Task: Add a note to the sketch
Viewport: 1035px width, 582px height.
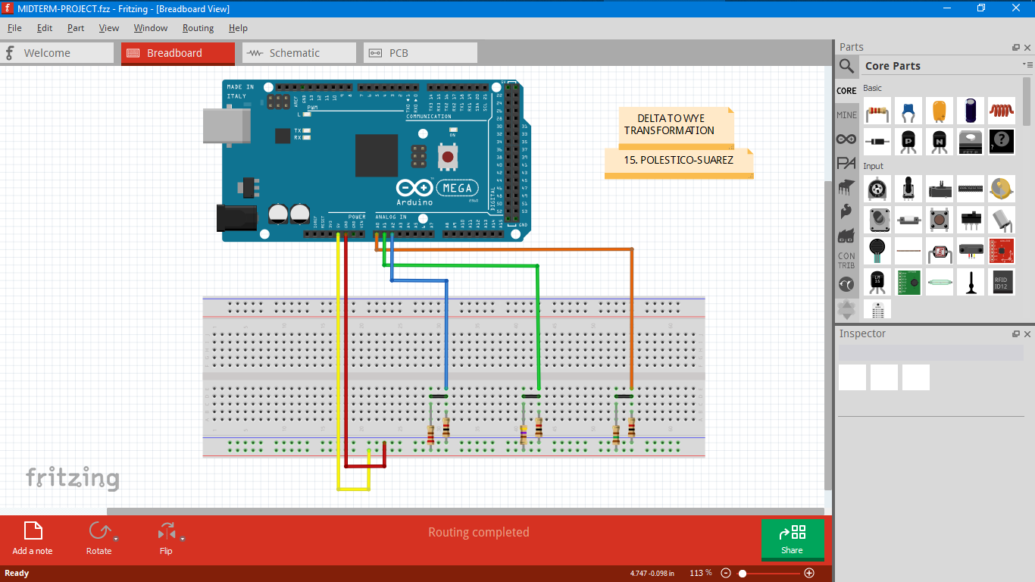Action: click(x=33, y=539)
